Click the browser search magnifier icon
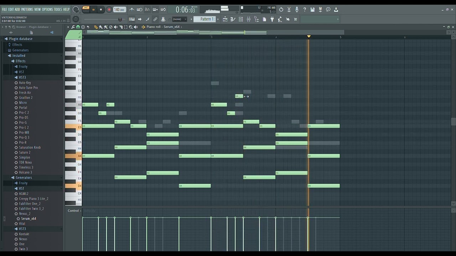Screen dimensions: 456x256 [14, 27]
